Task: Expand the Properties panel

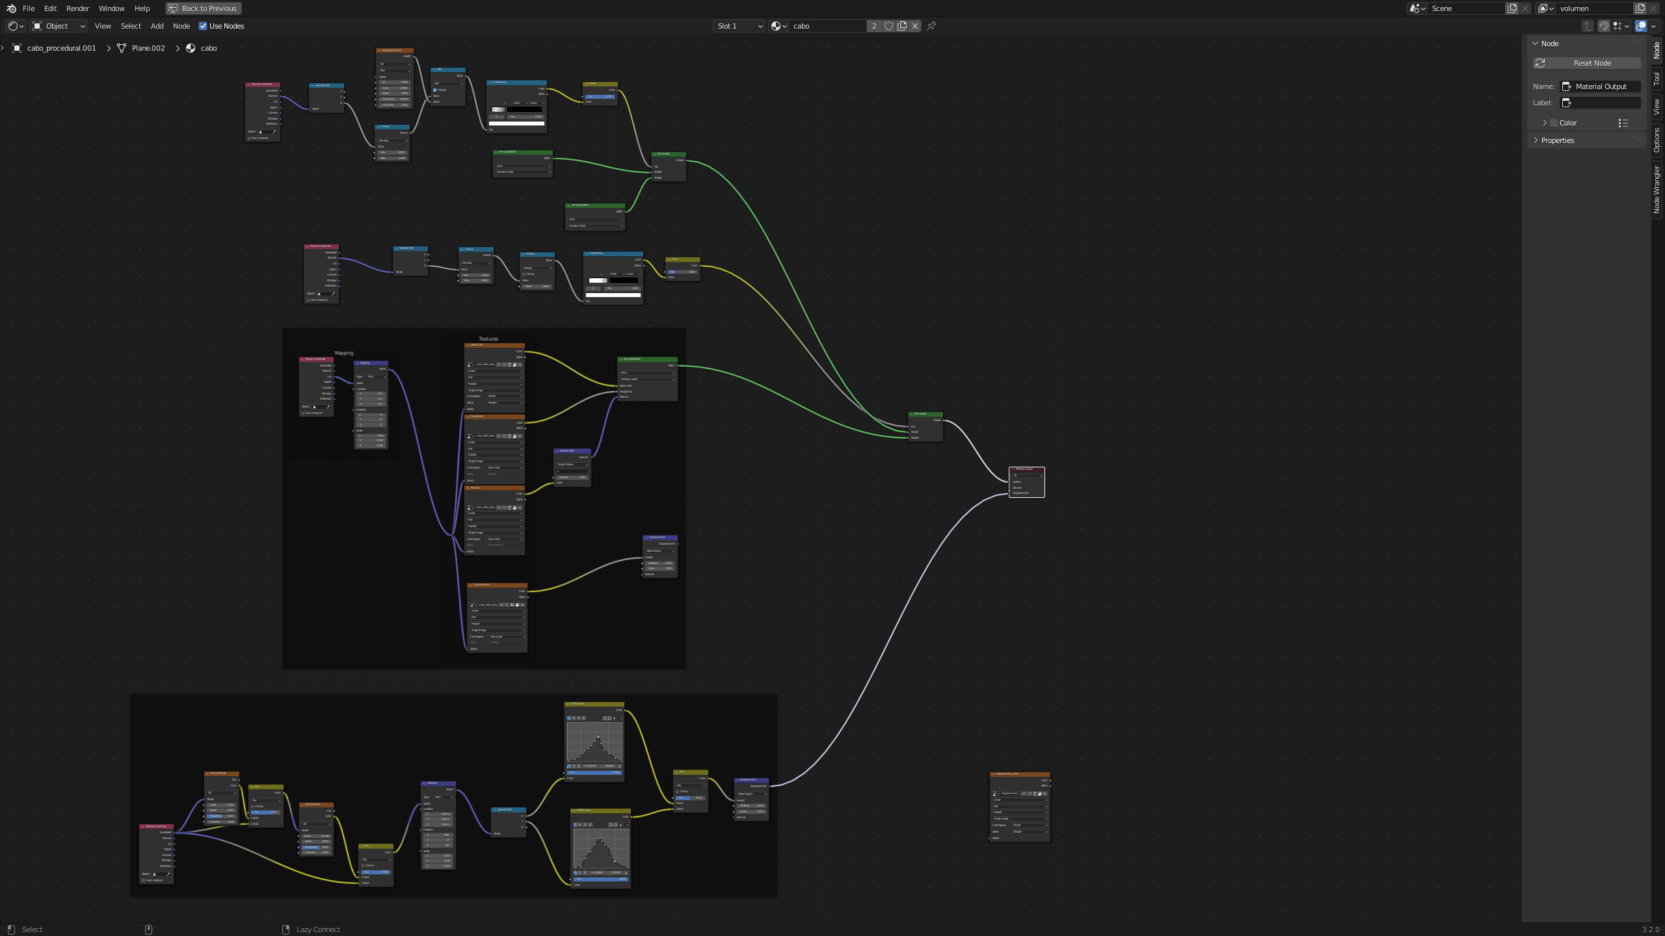Action: 1536,140
